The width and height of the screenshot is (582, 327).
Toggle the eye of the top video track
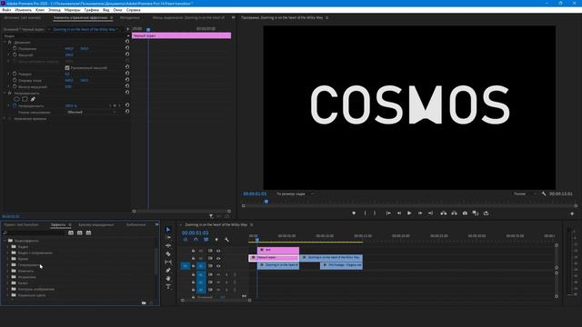pyautogui.click(x=218, y=251)
